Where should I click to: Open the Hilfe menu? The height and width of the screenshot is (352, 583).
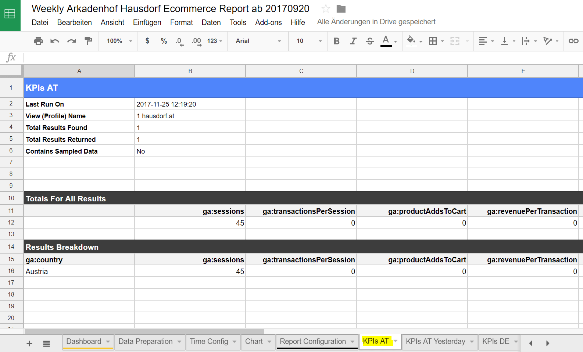298,22
